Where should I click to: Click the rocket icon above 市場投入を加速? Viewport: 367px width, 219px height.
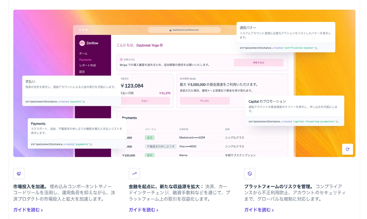click(x=19, y=174)
